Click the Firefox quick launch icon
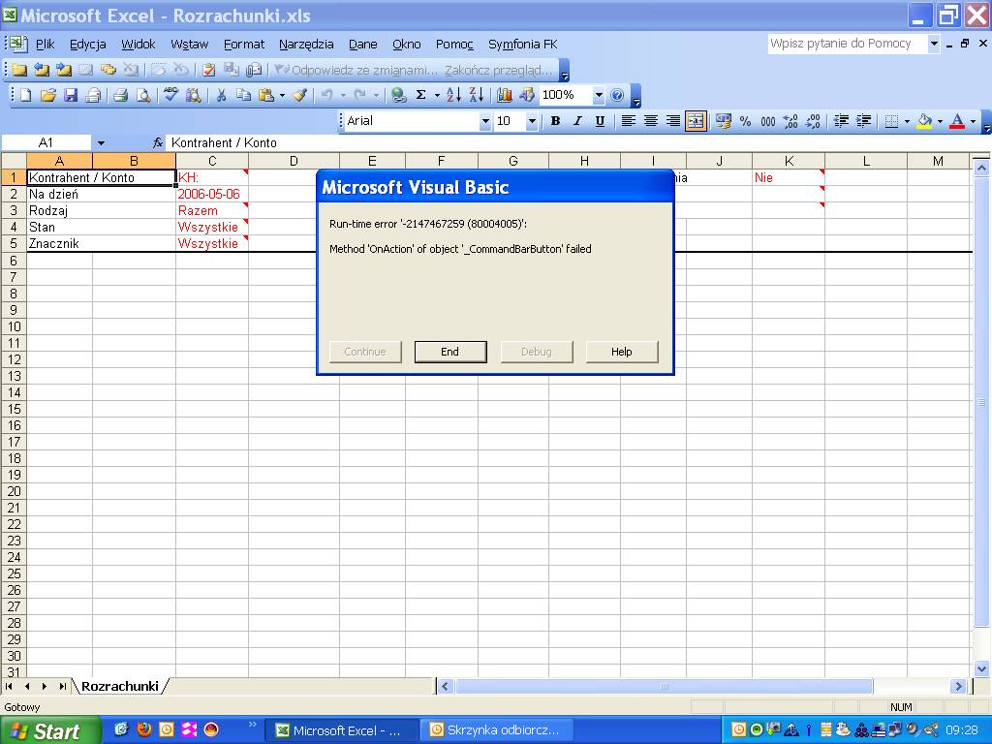Image resolution: width=992 pixels, height=744 pixels. [x=144, y=729]
